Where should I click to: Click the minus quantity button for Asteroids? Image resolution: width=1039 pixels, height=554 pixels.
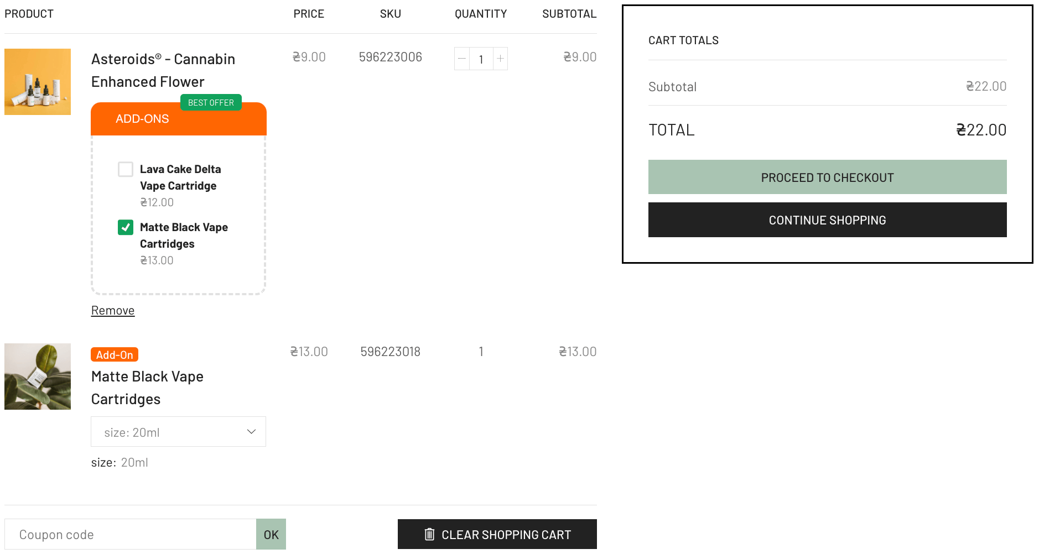(x=462, y=59)
